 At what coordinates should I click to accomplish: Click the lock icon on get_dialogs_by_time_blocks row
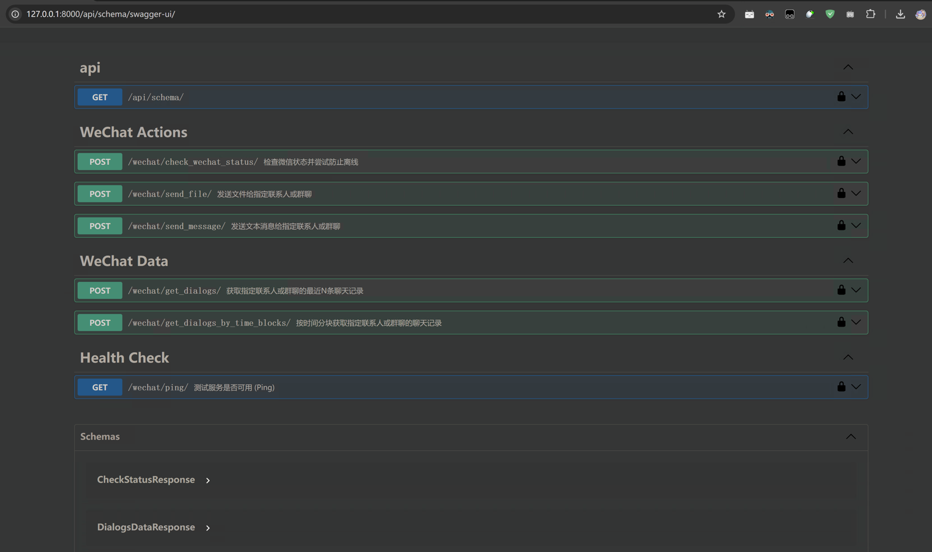[x=841, y=322]
